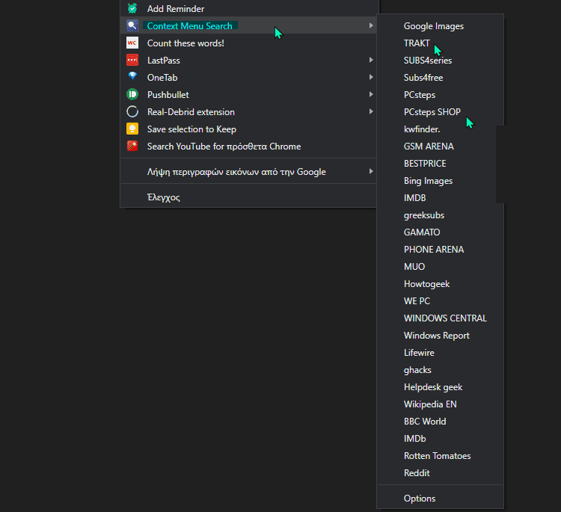This screenshot has width=561, height=512.
Task: Pick the PCsteps search entry
Action: pyautogui.click(x=441, y=95)
